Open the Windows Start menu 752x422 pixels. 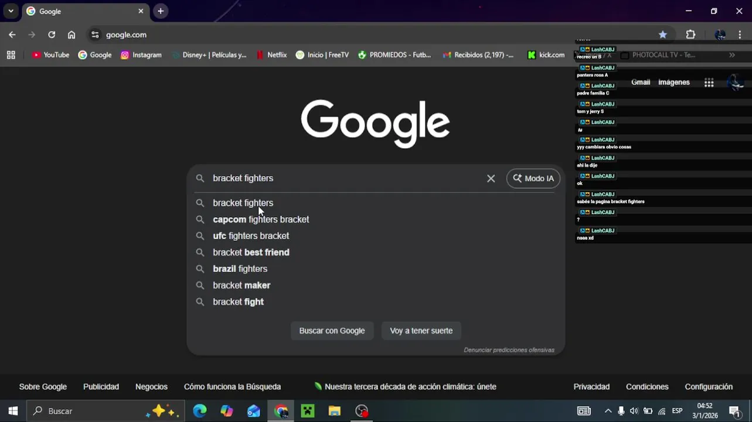point(13,411)
